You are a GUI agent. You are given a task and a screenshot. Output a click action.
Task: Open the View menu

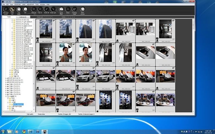(x=12, y=4)
